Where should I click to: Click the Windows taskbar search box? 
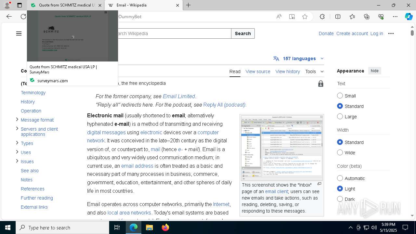point(62,227)
